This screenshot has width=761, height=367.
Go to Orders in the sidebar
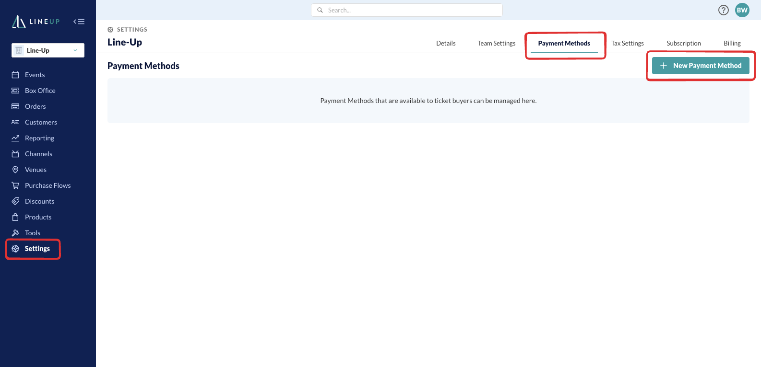tap(36, 106)
